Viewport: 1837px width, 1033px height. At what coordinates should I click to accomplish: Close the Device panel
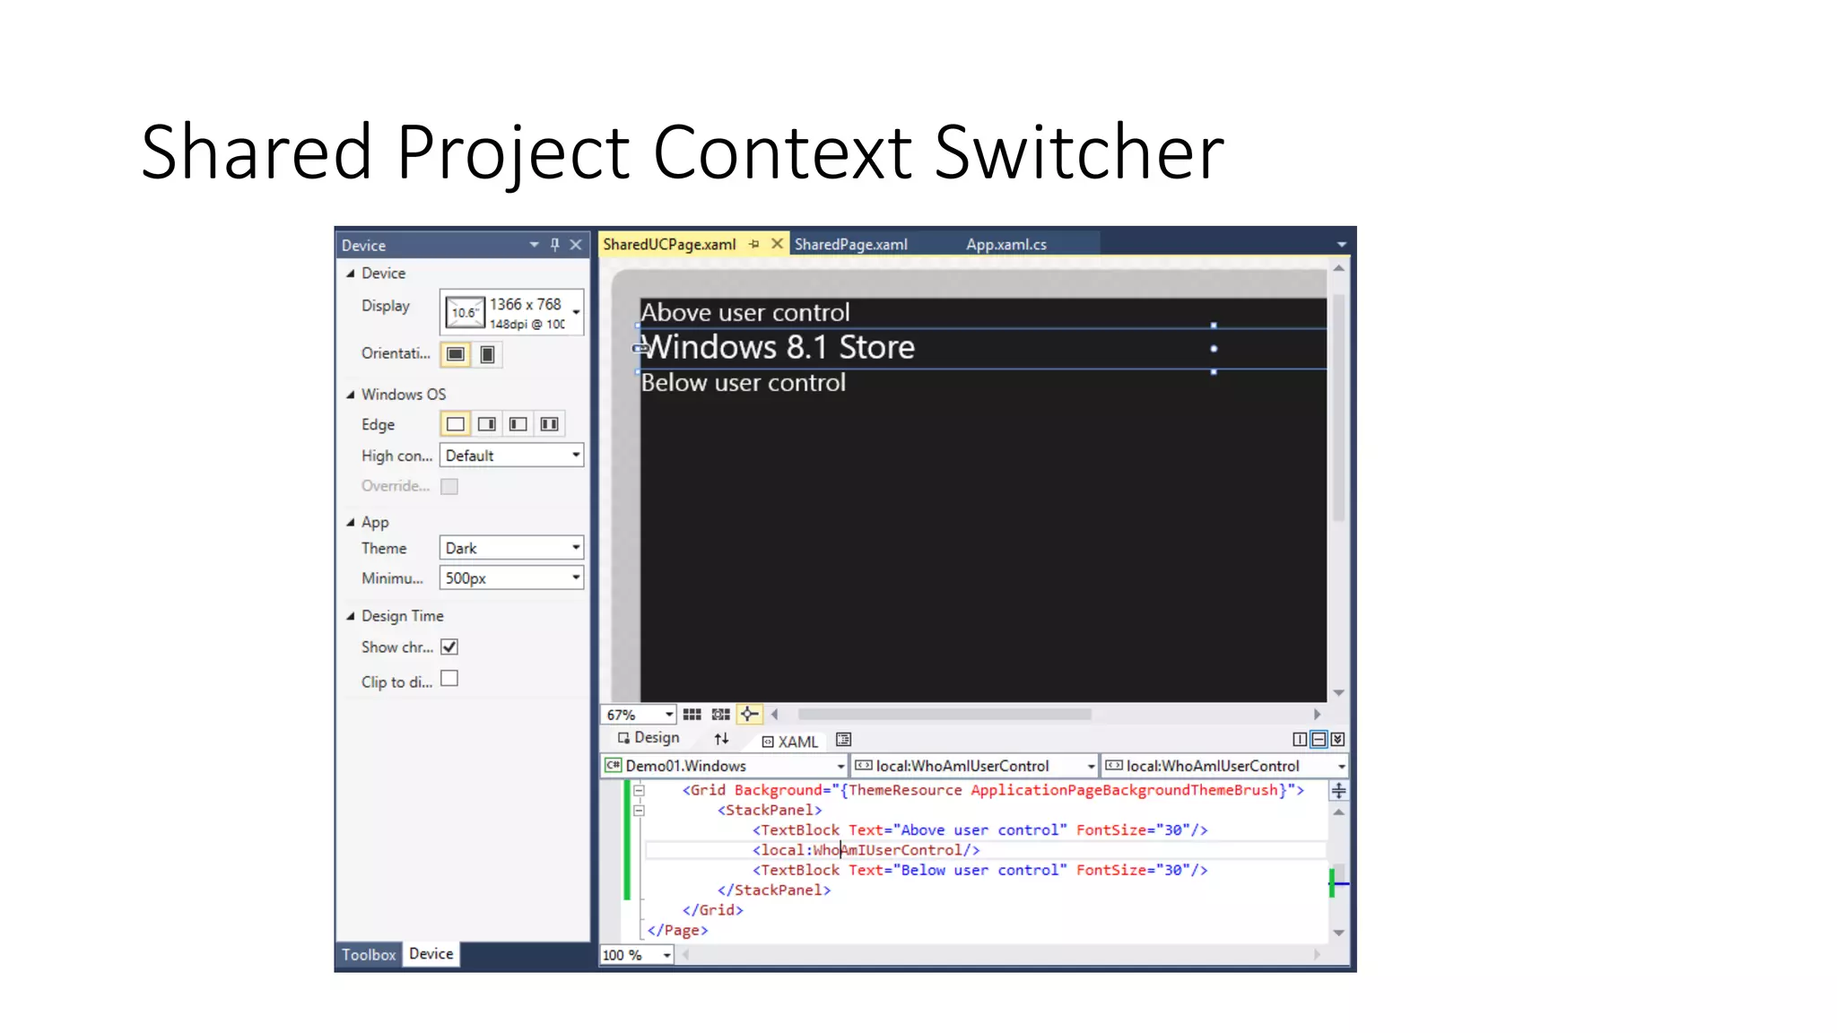576,245
